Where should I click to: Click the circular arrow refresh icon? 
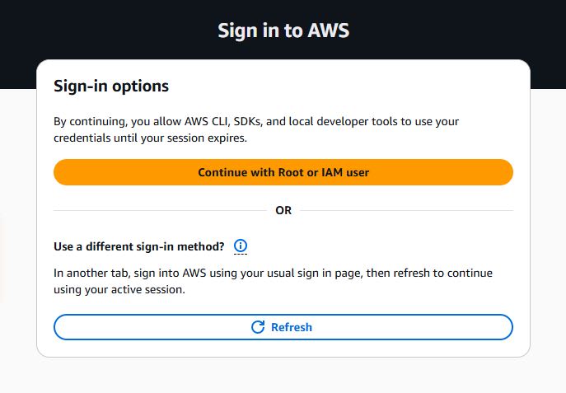(258, 327)
